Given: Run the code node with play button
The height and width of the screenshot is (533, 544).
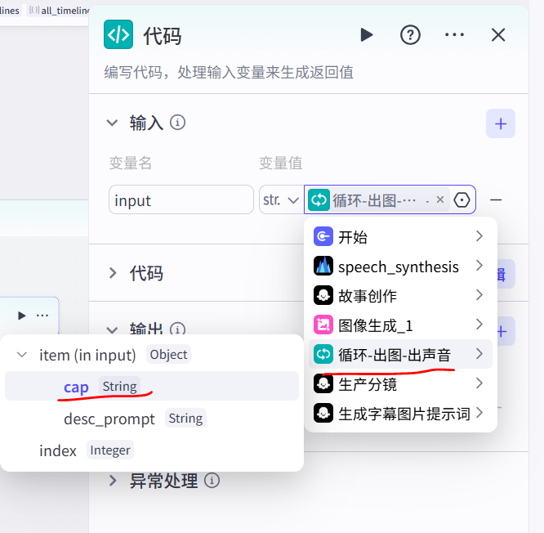Looking at the screenshot, I should pyautogui.click(x=367, y=34).
